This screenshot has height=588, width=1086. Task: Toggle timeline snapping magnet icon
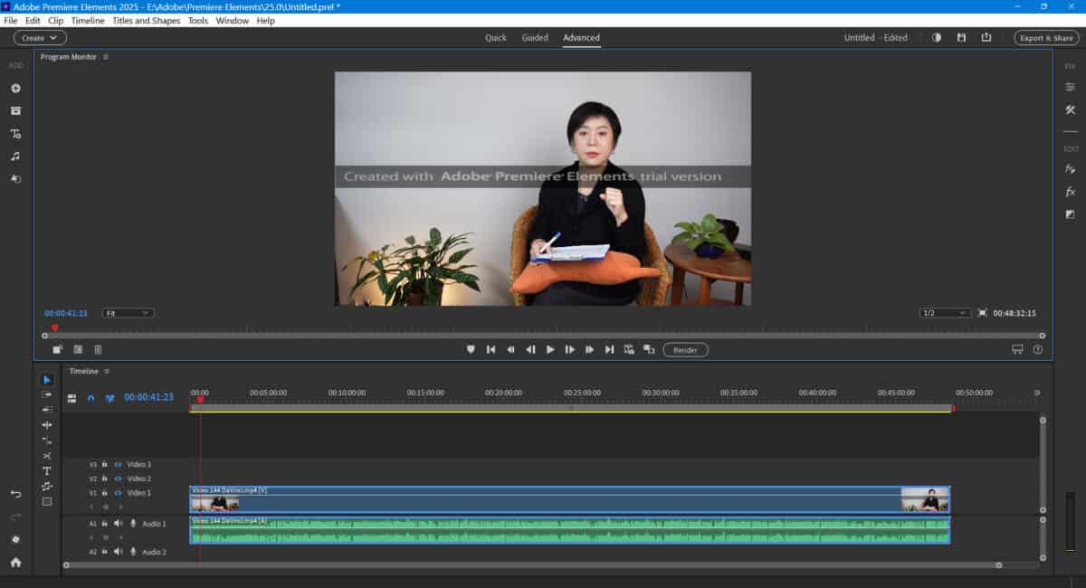[90, 398]
